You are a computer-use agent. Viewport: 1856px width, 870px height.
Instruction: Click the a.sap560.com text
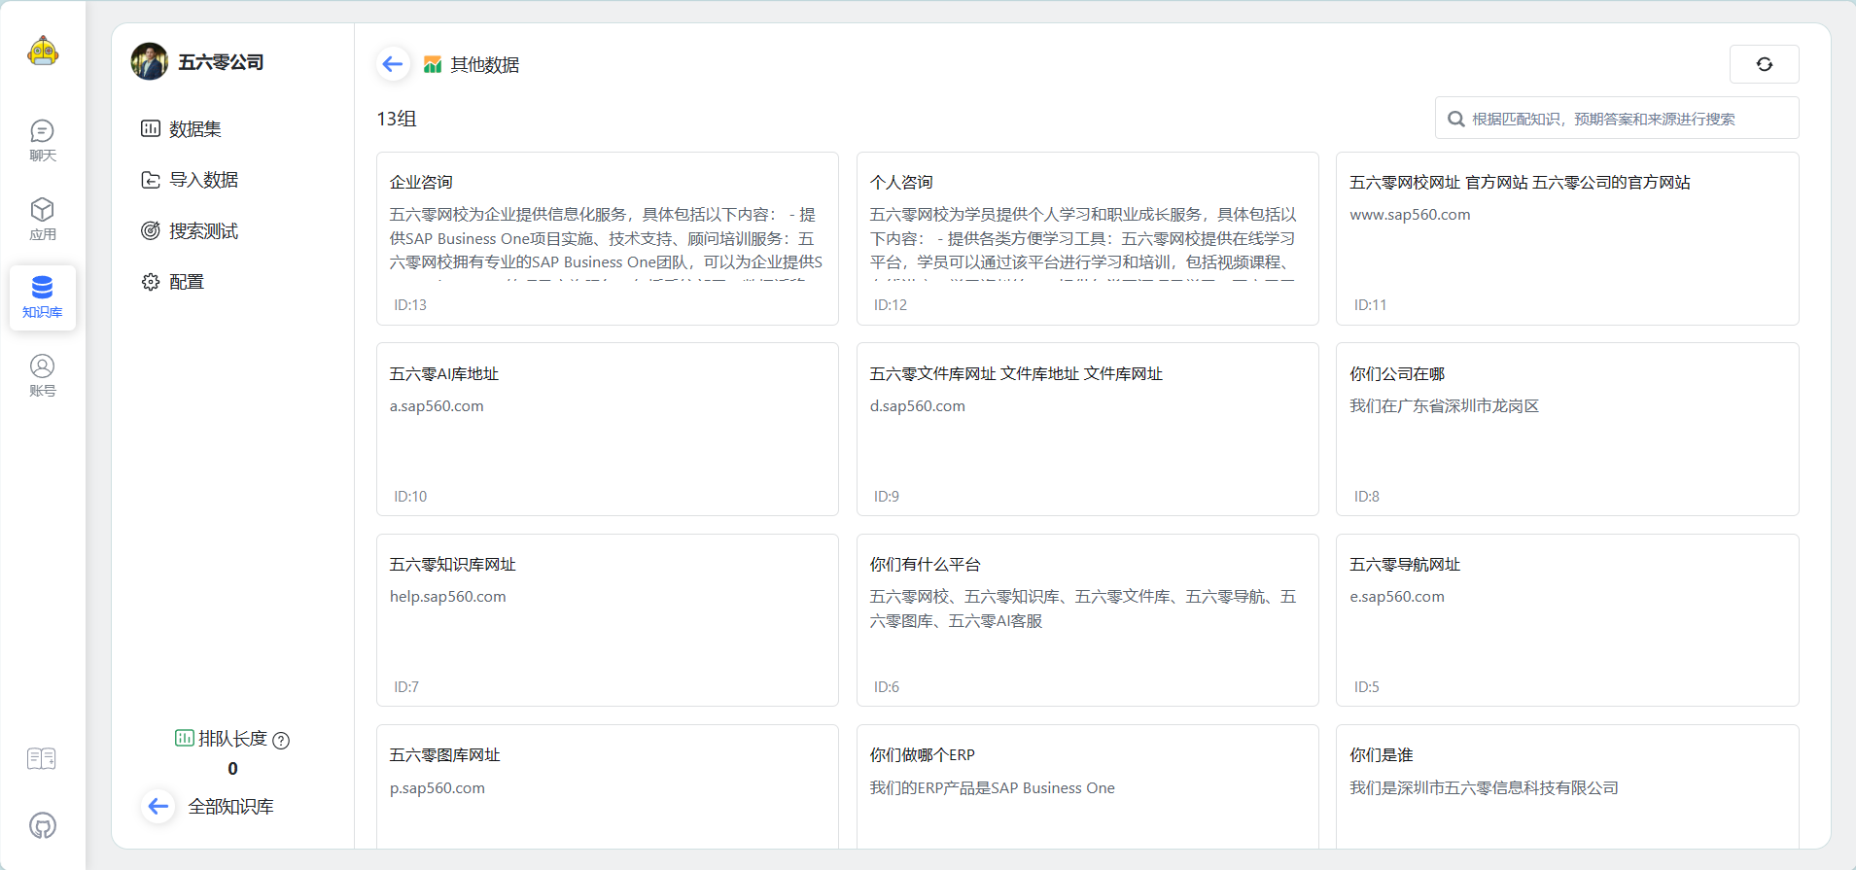437,406
